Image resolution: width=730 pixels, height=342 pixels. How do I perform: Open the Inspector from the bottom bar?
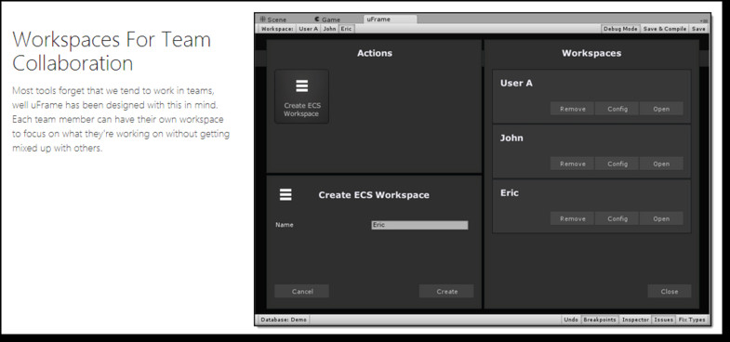(x=635, y=320)
